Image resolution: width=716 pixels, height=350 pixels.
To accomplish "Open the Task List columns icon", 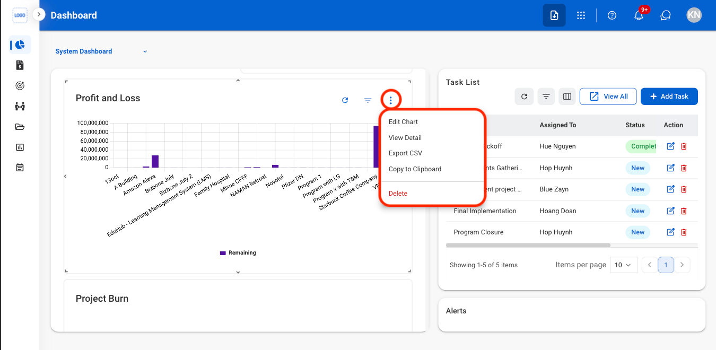I will 567,97.
